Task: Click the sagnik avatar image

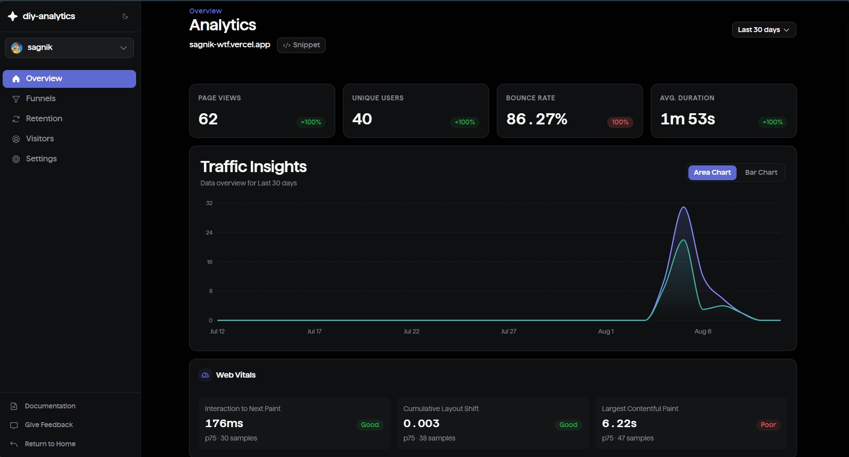Action: click(x=17, y=48)
